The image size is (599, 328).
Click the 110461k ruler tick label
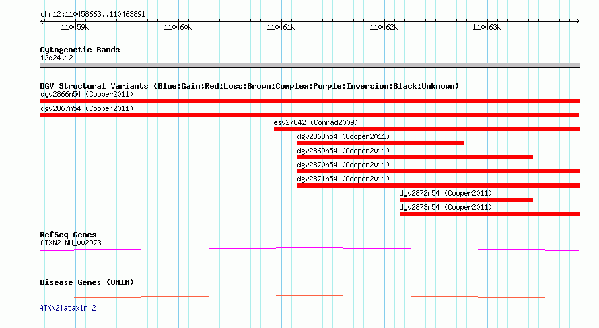(x=281, y=27)
